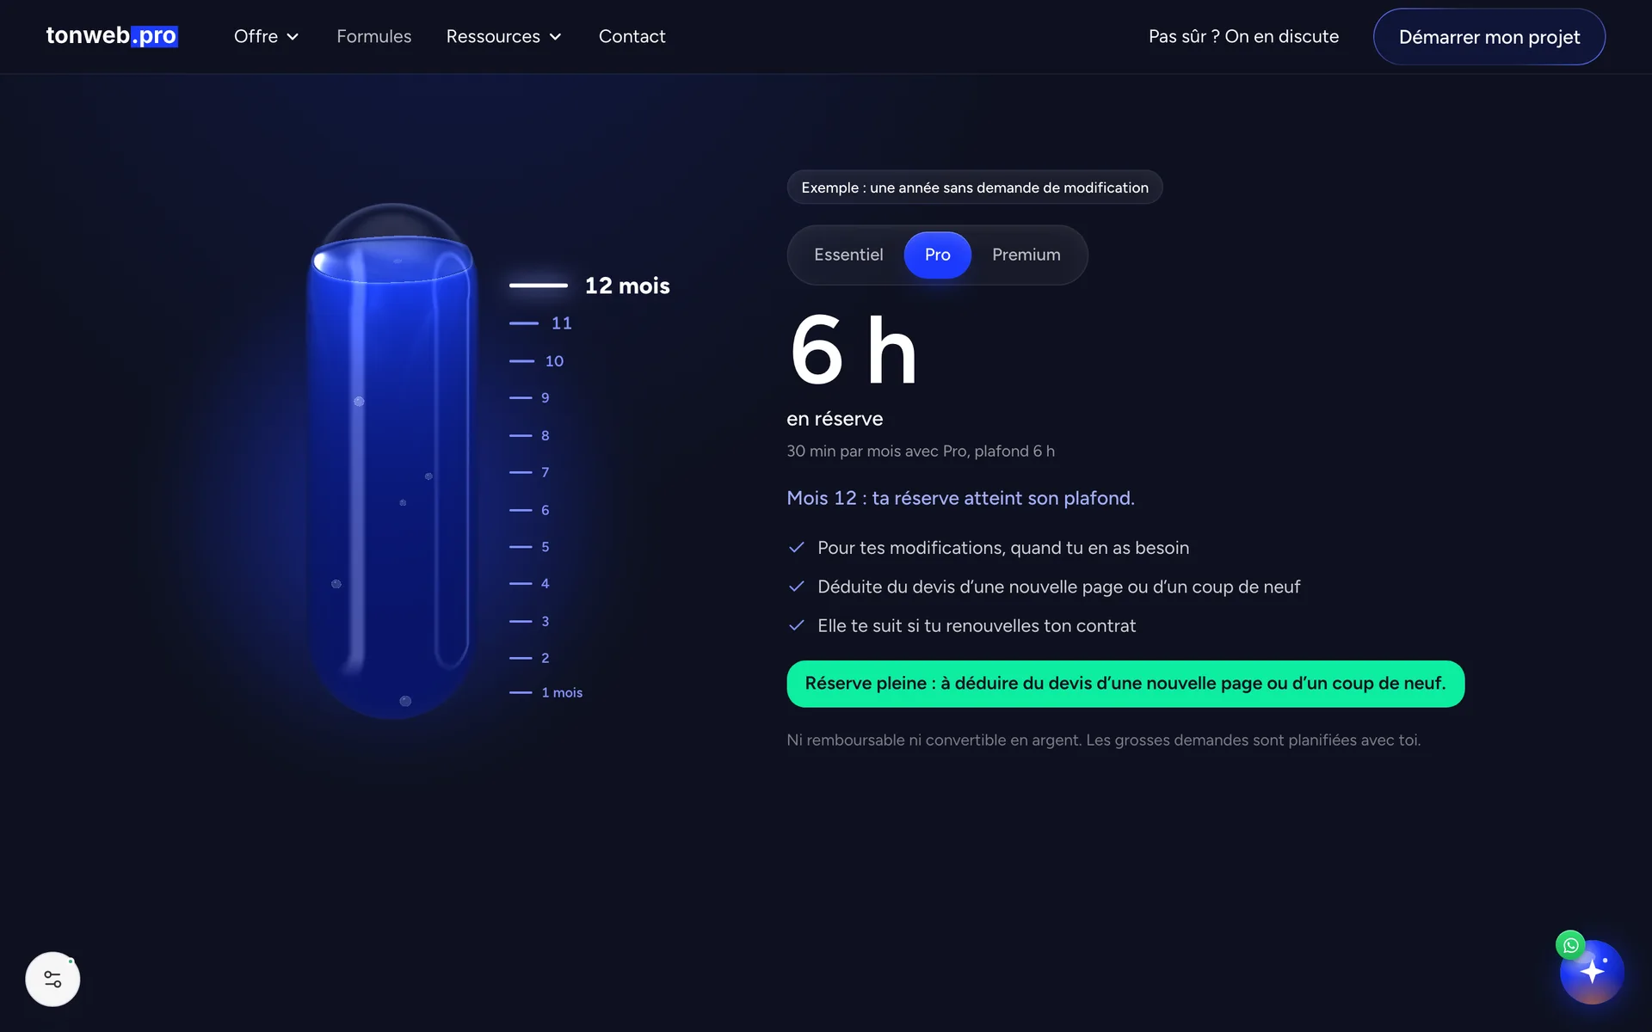Select the Pro plan option

pos(938,255)
